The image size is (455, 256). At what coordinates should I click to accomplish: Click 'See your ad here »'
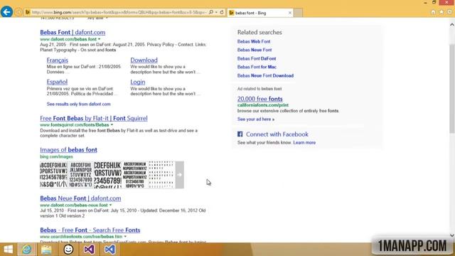(256, 119)
